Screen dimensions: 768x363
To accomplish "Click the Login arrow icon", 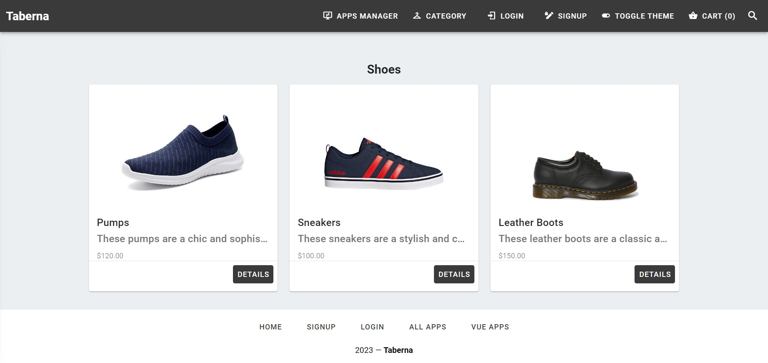I will [491, 16].
